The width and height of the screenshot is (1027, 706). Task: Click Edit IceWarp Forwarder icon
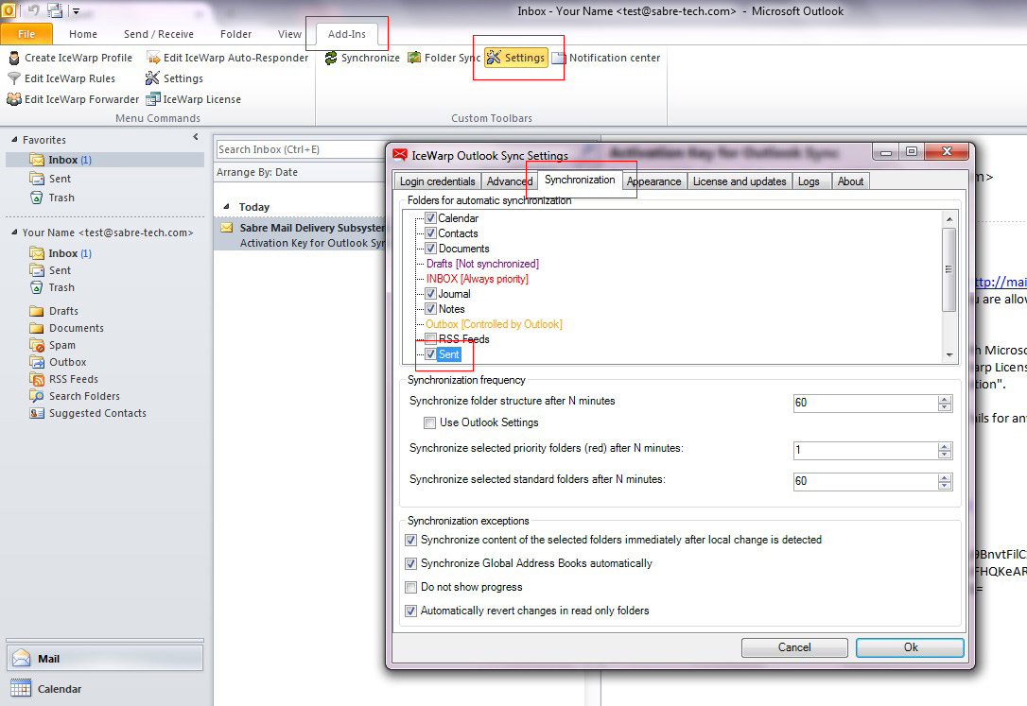click(14, 99)
